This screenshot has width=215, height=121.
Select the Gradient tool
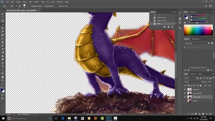(2, 52)
